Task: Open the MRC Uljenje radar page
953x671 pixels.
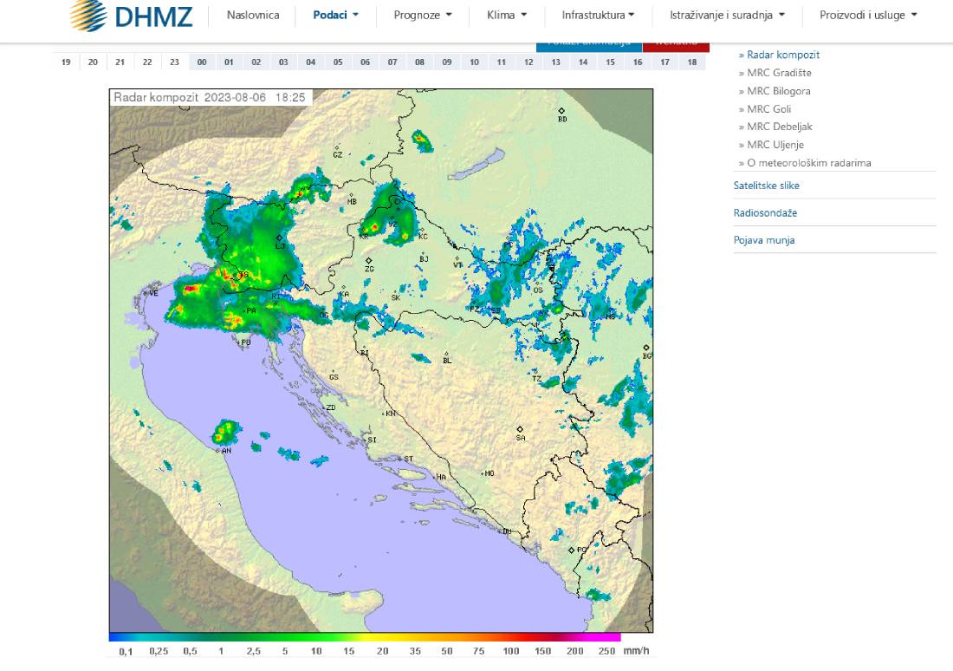Action: point(775,145)
